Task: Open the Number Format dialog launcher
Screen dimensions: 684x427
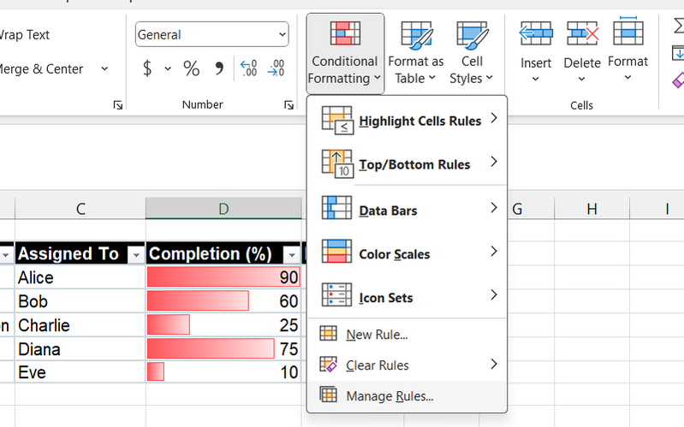Action: (288, 104)
